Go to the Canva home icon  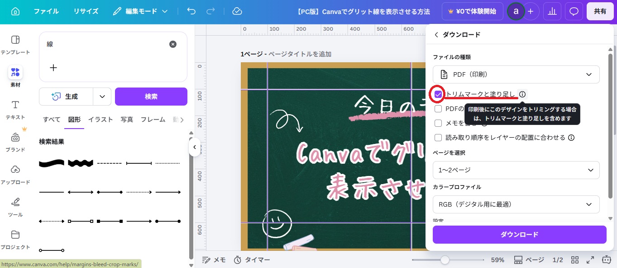pyautogui.click(x=15, y=11)
